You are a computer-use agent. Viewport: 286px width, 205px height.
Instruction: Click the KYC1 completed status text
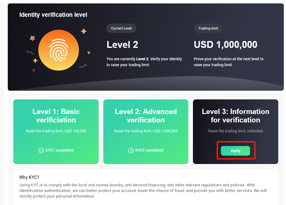click(60, 150)
